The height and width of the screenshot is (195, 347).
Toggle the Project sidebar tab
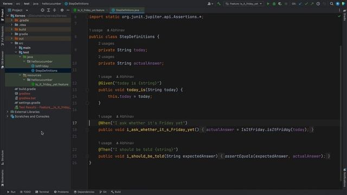[x=2, y=15]
